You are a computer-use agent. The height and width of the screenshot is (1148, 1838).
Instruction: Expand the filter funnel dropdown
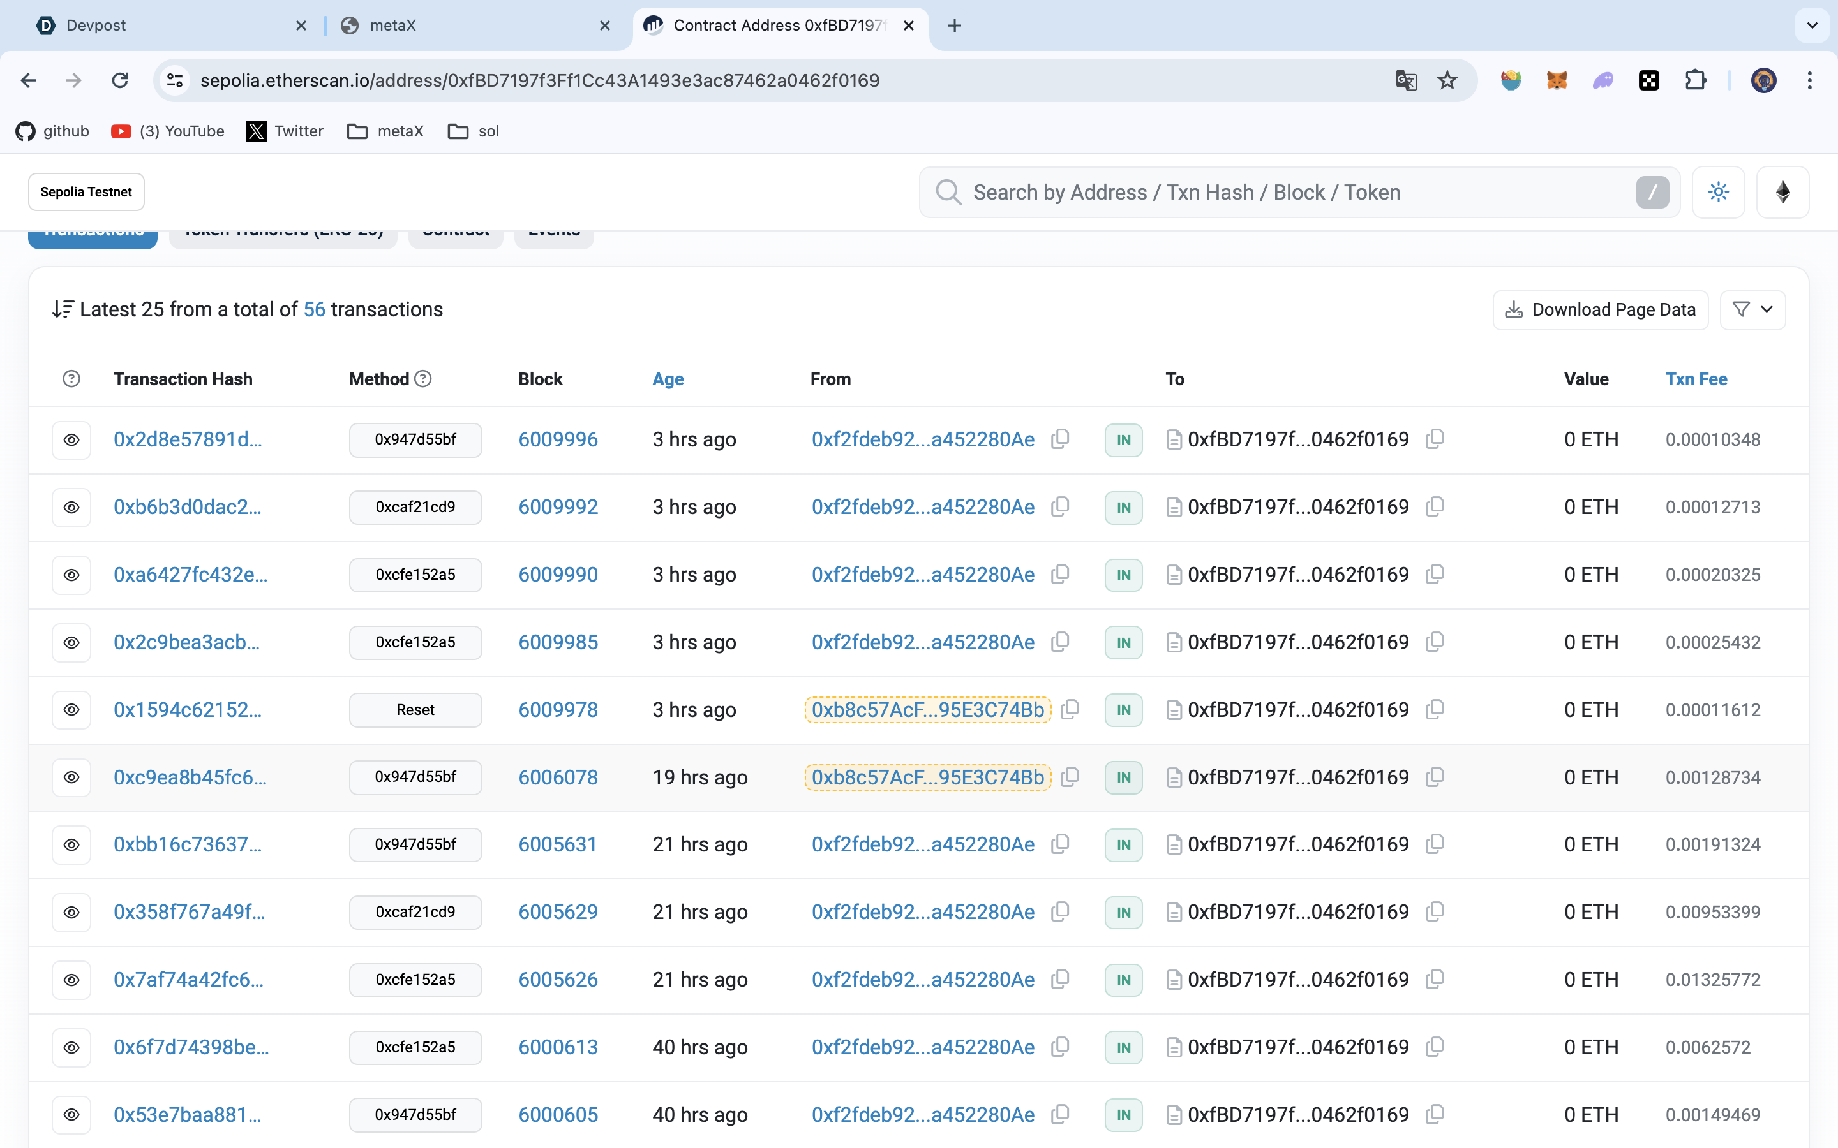tap(1752, 310)
